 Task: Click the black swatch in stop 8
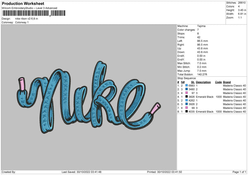187,111
